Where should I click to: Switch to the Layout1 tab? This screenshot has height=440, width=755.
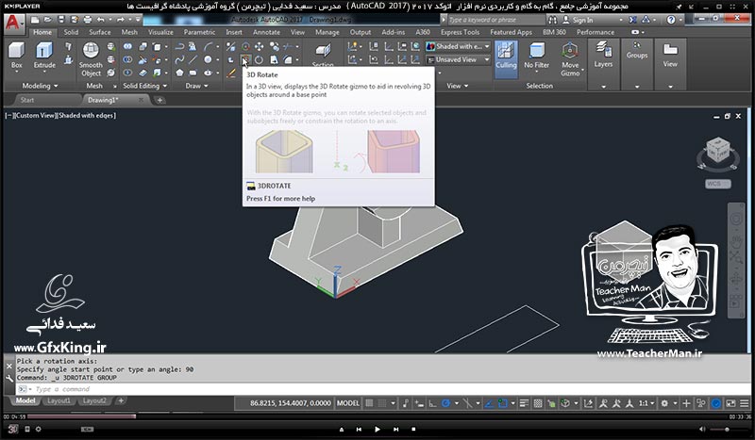click(x=59, y=400)
